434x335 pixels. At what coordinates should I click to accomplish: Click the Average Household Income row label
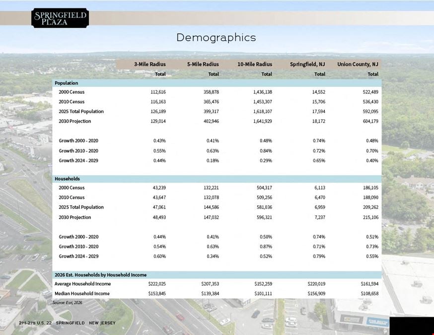(82, 284)
